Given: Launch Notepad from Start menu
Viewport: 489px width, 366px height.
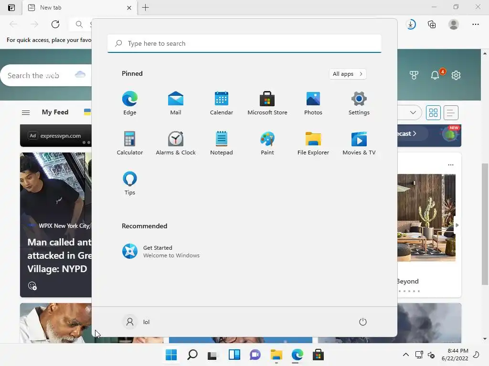Looking at the screenshot, I should pyautogui.click(x=222, y=143).
